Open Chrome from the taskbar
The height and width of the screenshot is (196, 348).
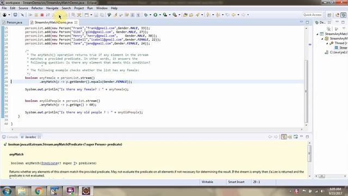(x=39, y=191)
